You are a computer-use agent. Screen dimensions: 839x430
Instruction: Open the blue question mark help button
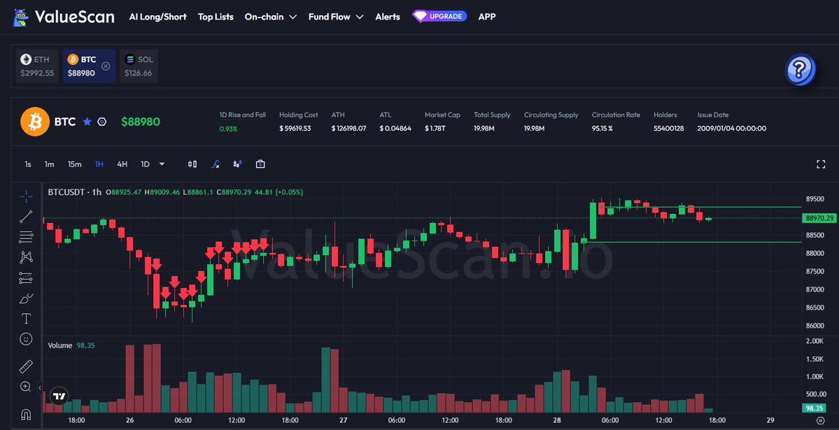point(800,69)
